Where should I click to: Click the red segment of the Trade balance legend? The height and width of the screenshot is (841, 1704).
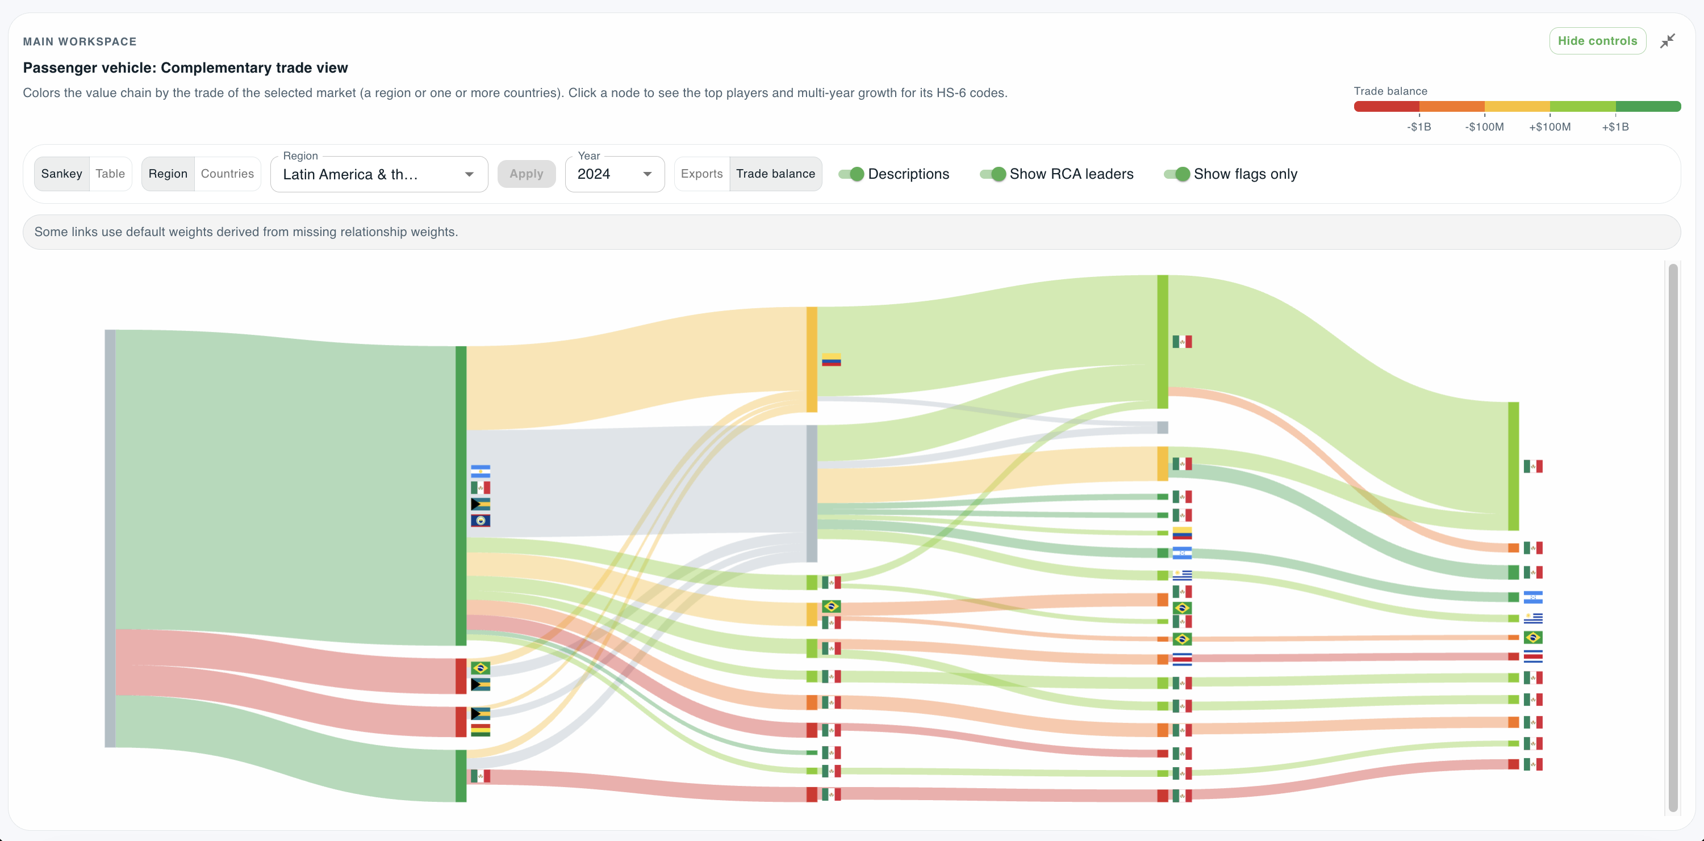click(1386, 106)
